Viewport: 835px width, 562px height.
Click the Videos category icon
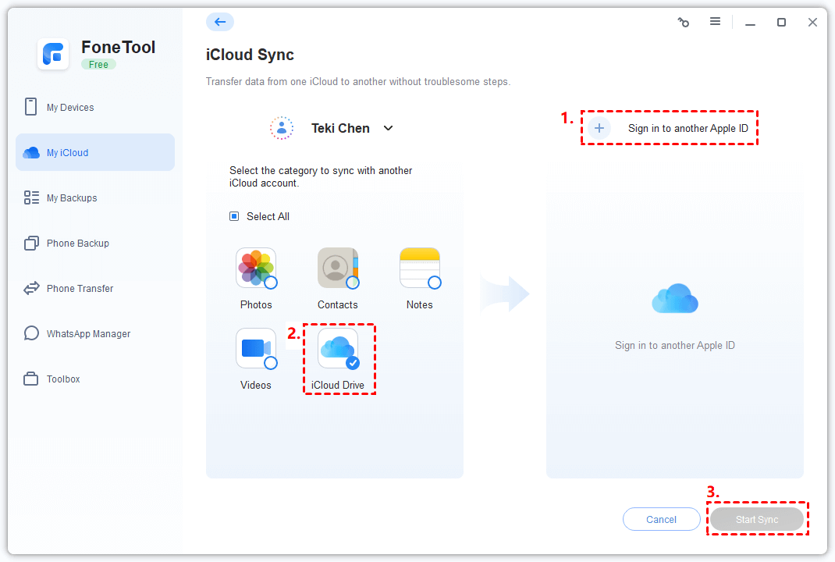point(255,348)
